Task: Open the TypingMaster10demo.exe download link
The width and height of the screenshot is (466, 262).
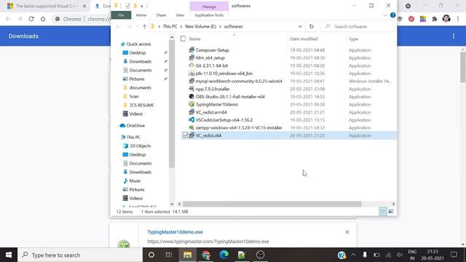Action: coord(175,232)
